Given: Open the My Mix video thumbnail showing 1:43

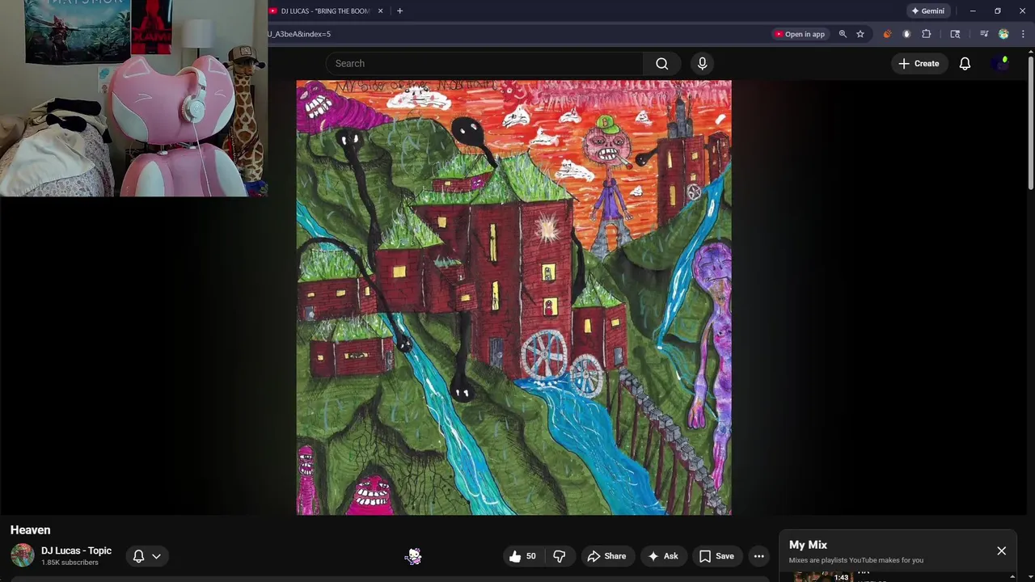Looking at the screenshot, I should click(822, 576).
